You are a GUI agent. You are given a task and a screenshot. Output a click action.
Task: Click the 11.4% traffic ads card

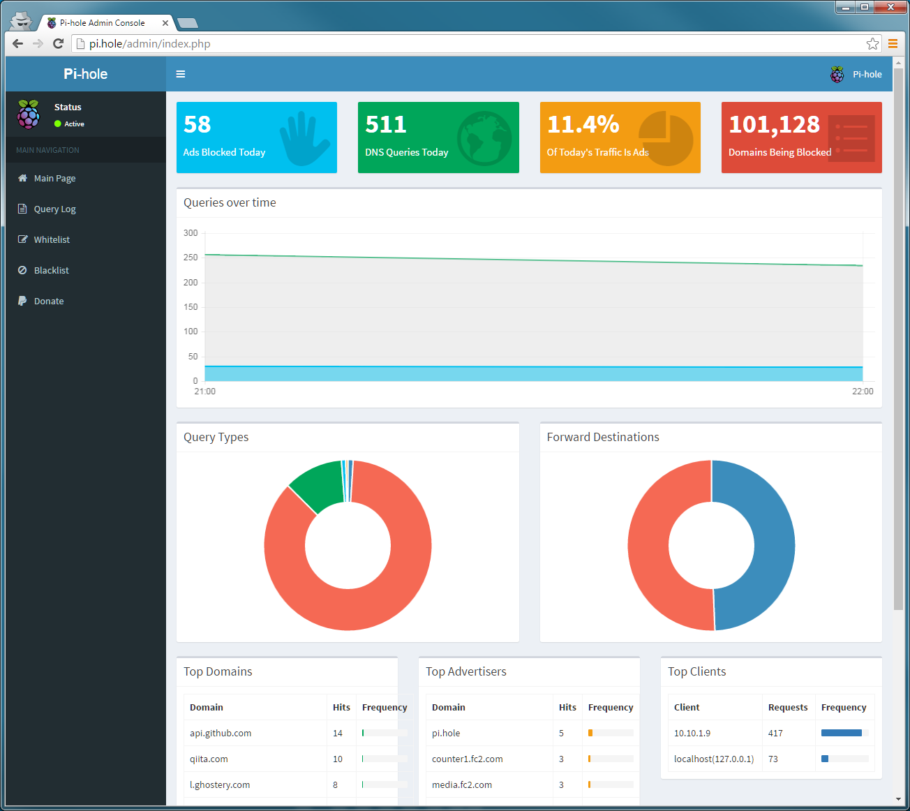click(x=620, y=137)
